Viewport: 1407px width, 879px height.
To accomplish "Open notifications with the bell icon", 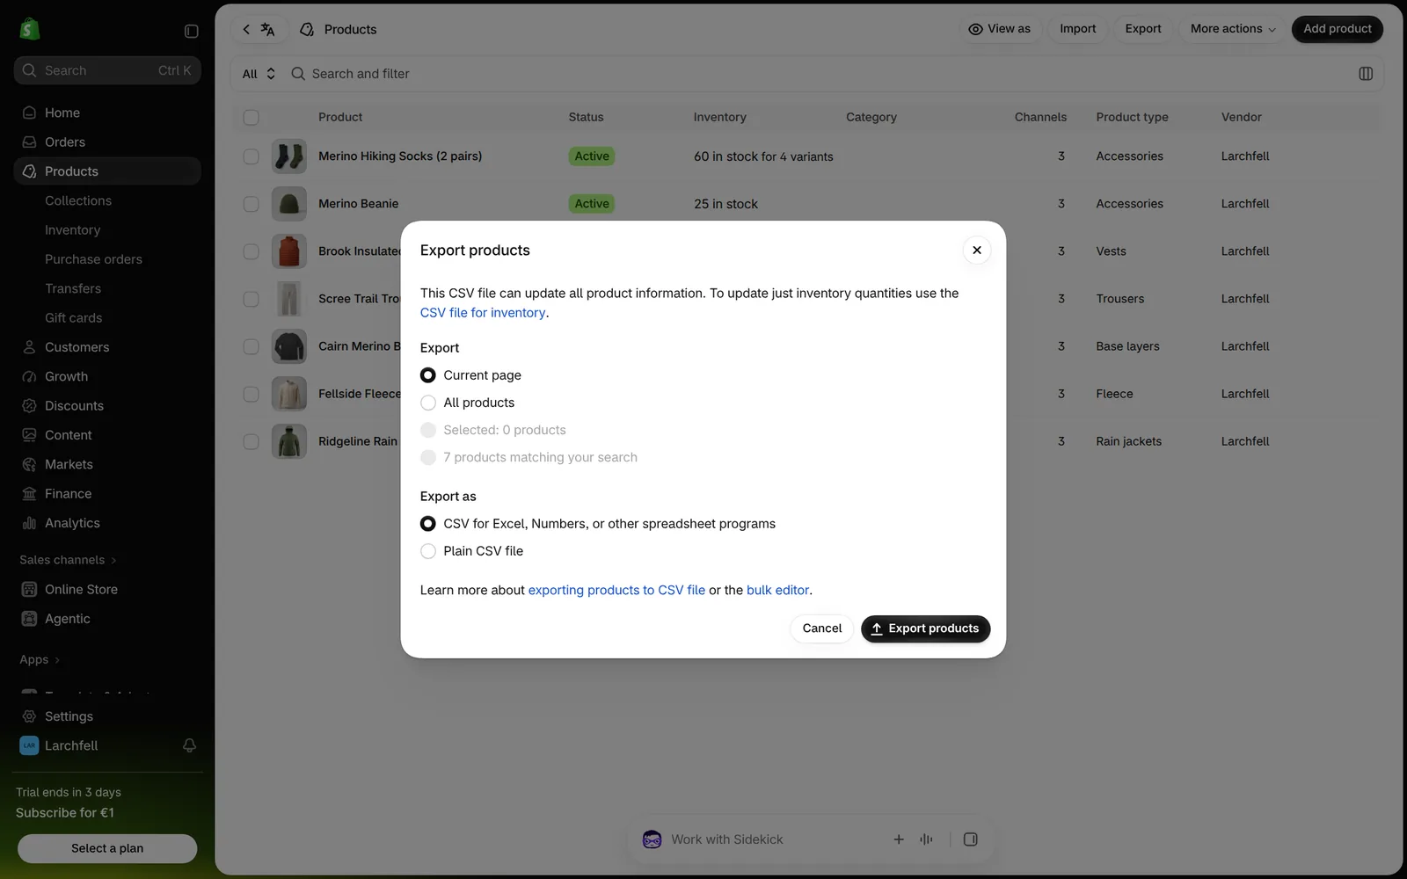I will point(189,745).
